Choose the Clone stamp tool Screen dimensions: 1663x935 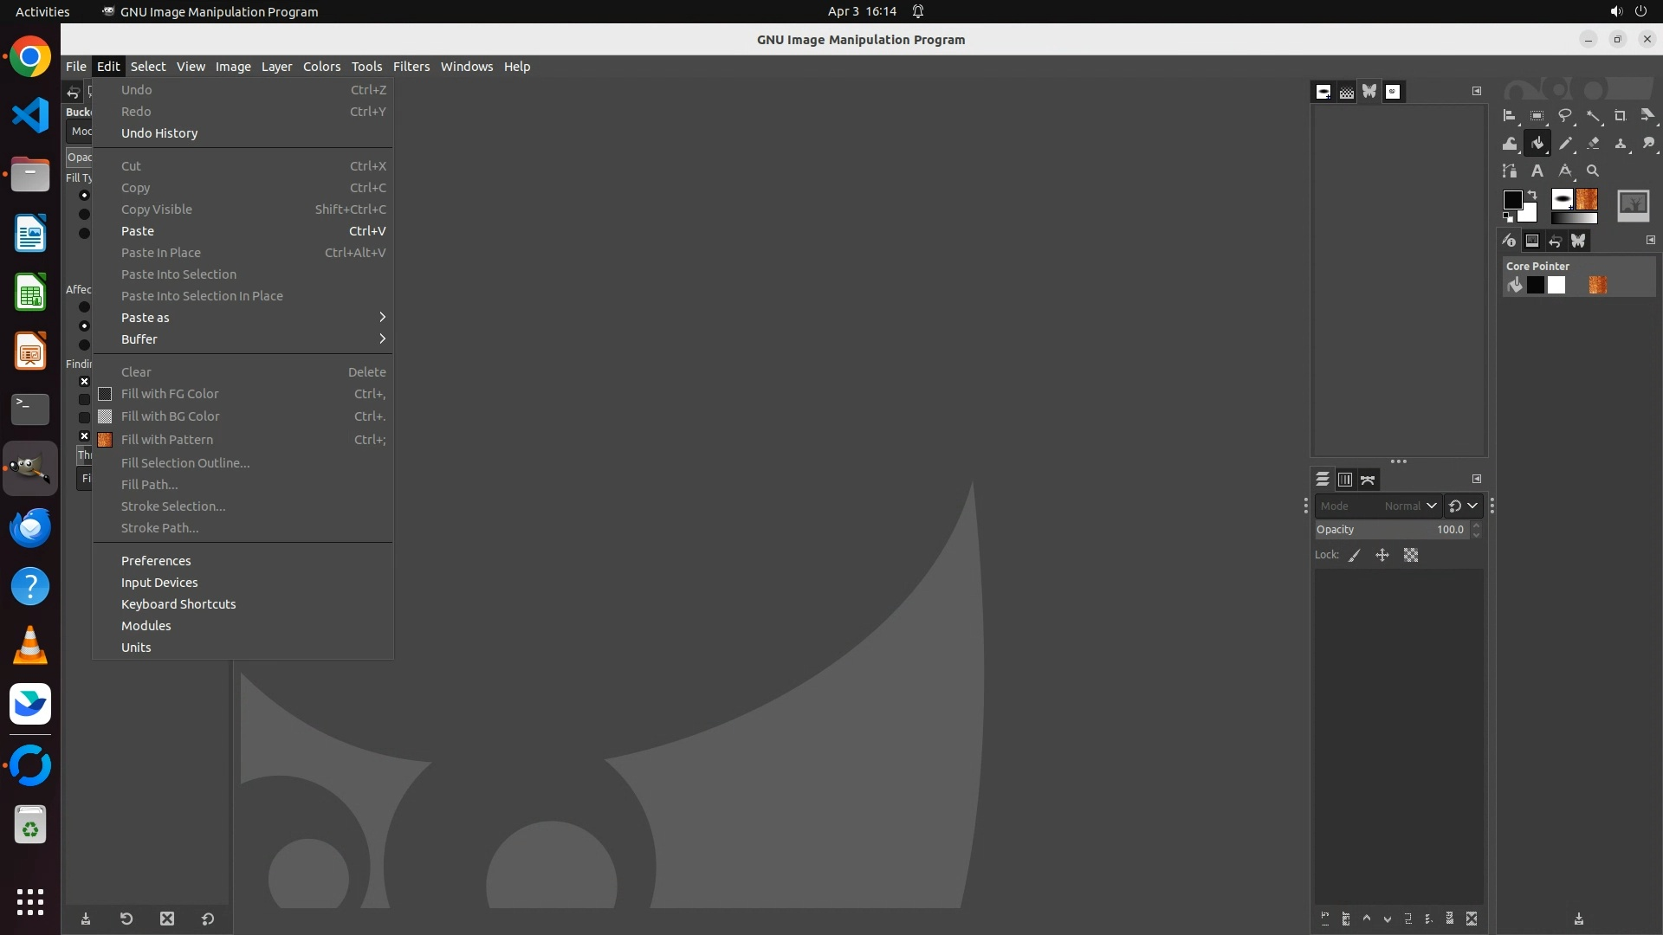coord(1621,144)
